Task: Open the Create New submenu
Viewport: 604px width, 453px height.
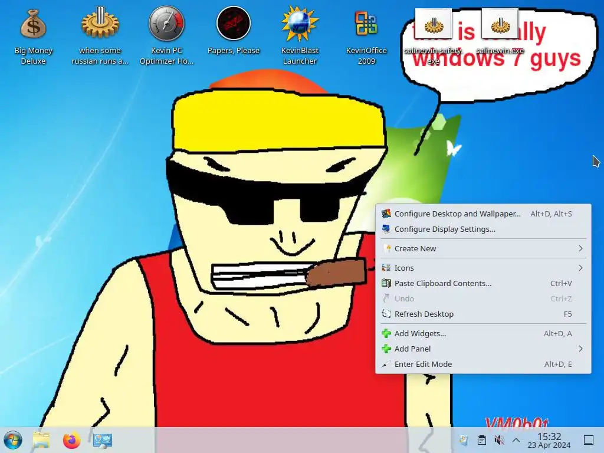Action: pos(483,248)
